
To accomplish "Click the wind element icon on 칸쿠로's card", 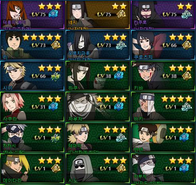I will (186, 14).
